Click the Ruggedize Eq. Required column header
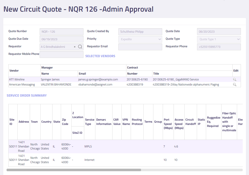 (x=214, y=122)
